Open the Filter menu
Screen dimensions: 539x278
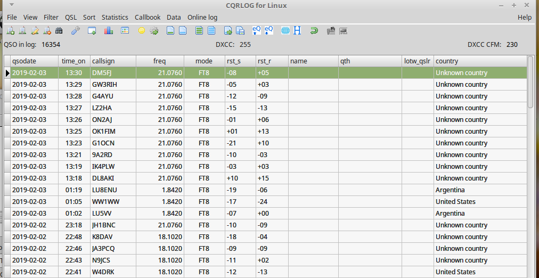pos(51,17)
